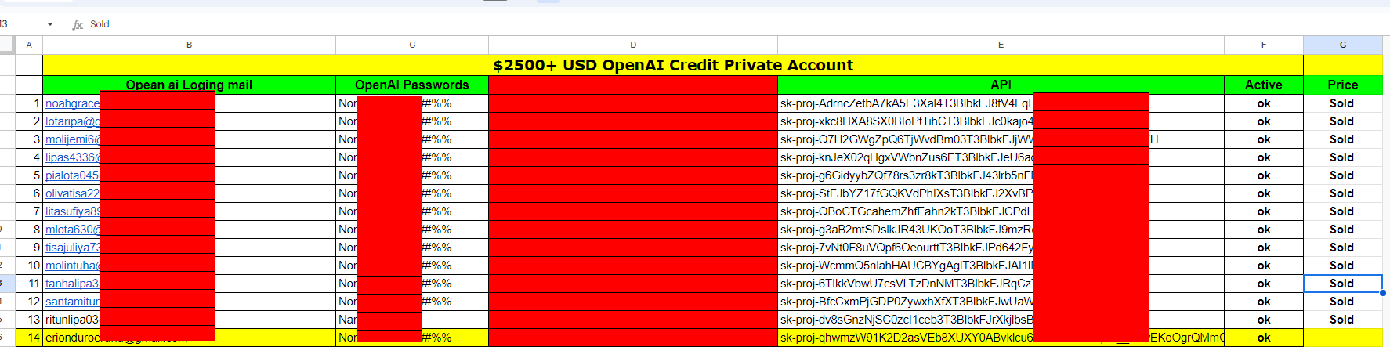This screenshot has width=1390, height=347.
Task: Click the 'Nar' password cell in entry 13
Action: (x=412, y=320)
